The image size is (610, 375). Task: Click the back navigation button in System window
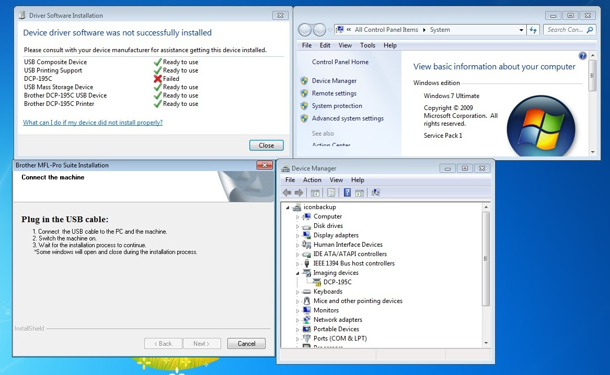point(305,30)
